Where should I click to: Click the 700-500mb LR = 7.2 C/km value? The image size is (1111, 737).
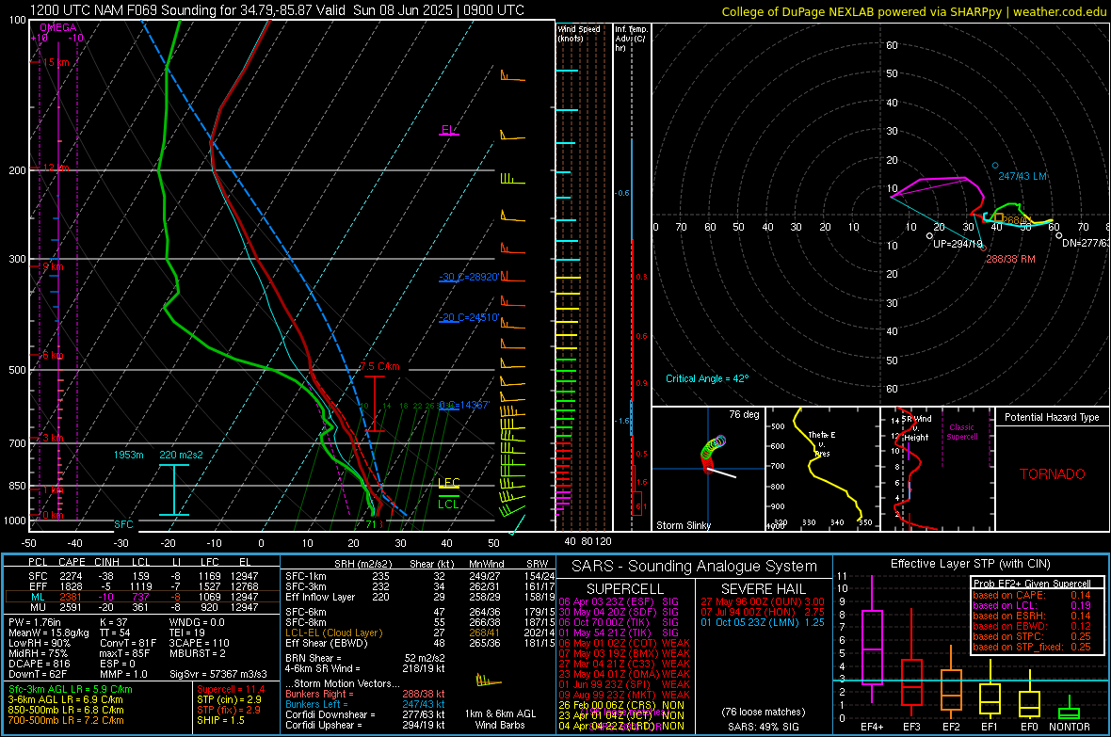(x=66, y=720)
